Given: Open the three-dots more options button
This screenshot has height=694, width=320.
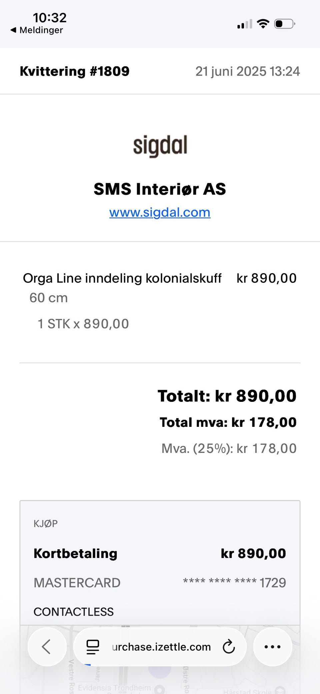Looking at the screenshot, I should point(272,647).
